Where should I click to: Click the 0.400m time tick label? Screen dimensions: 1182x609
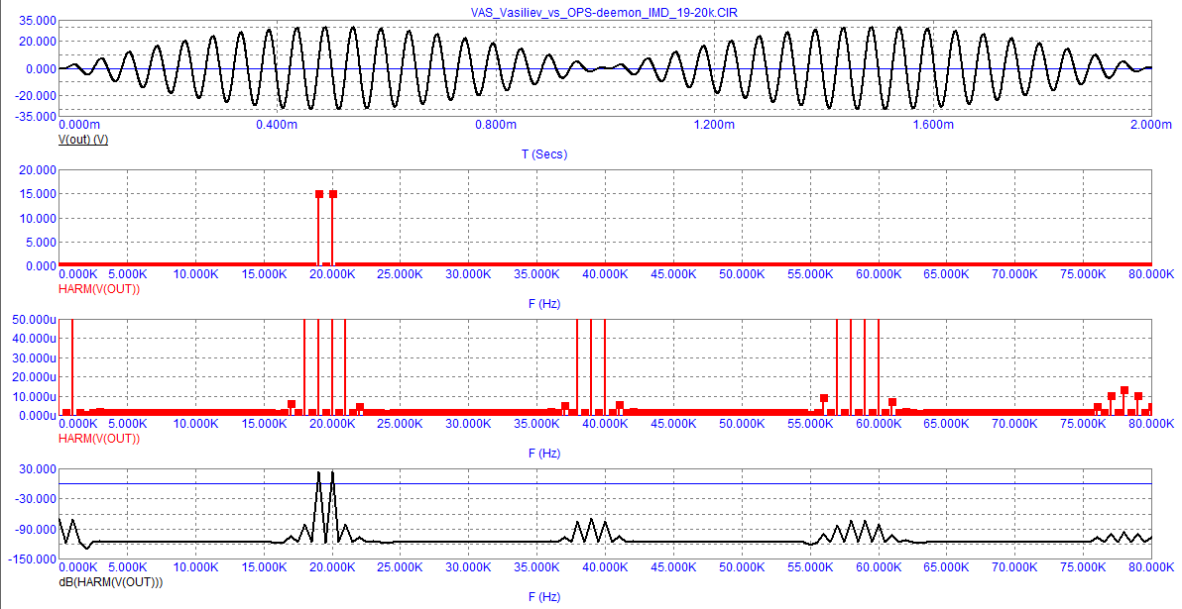277,124
